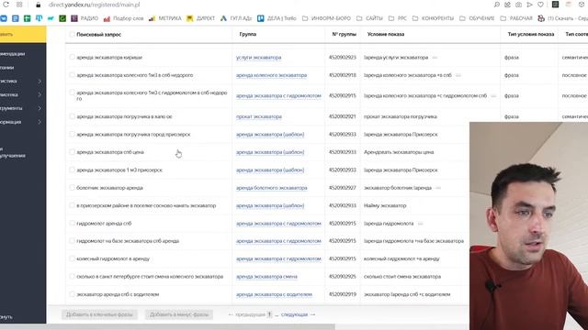588x330 pixels.
Task: Open the ГУГЛ АДс bookmark
Action: pyautogui.click(x=236, y=18)
